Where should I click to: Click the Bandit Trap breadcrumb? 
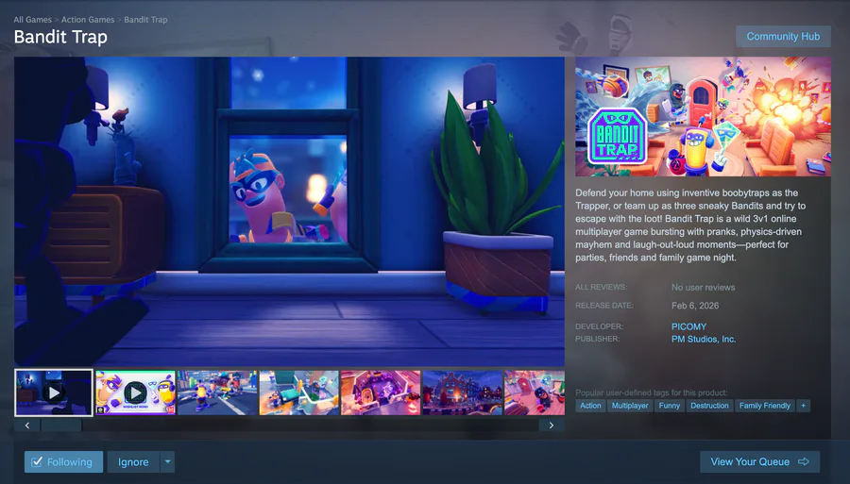click(145, 20)
